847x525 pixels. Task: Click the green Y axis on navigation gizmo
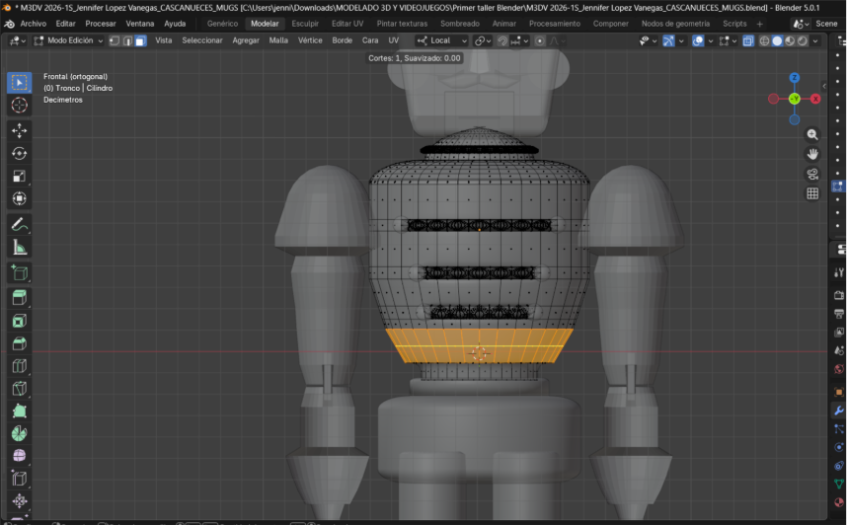click(x=795, y=99)
